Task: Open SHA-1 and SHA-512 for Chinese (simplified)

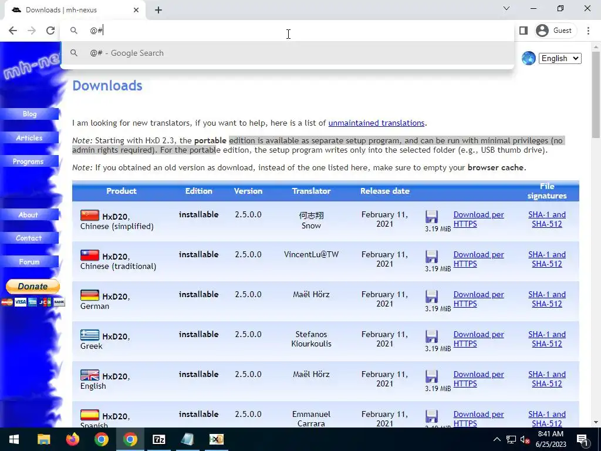Action: click(547, 220)
